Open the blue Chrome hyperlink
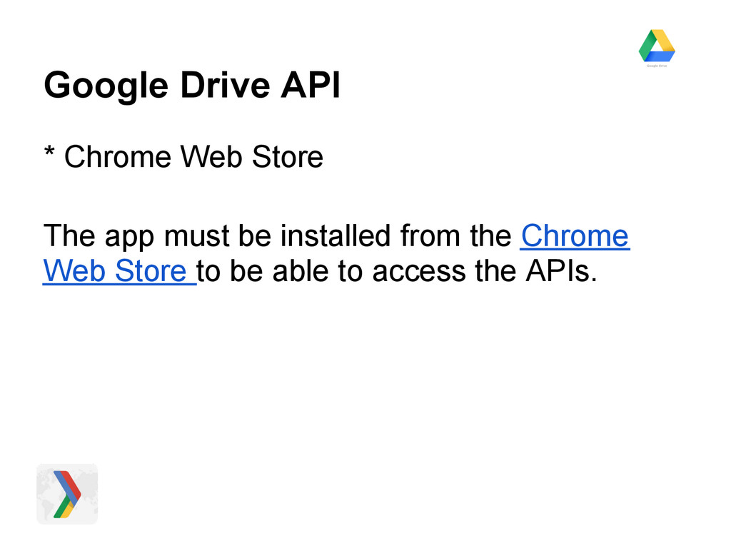Screen dimensions: 731x548 [x=575, y=236]
